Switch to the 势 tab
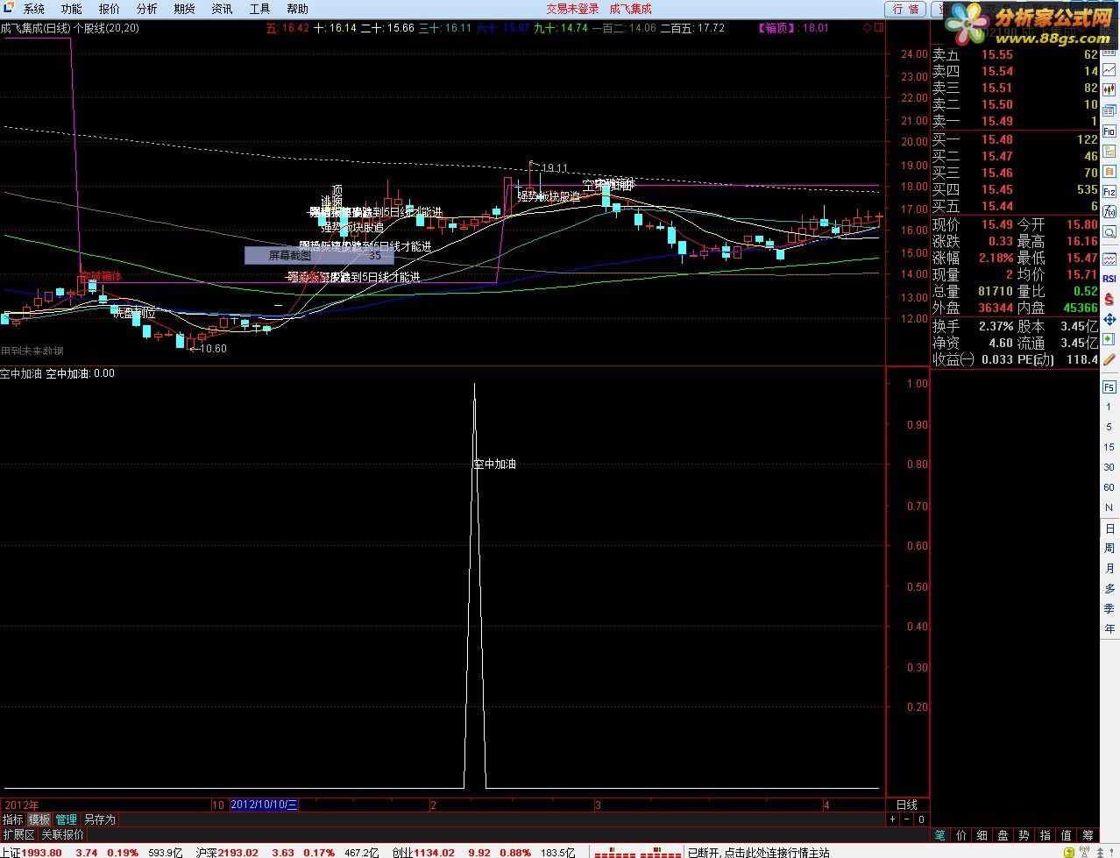1120x858 pixels. click(1024, 835)
